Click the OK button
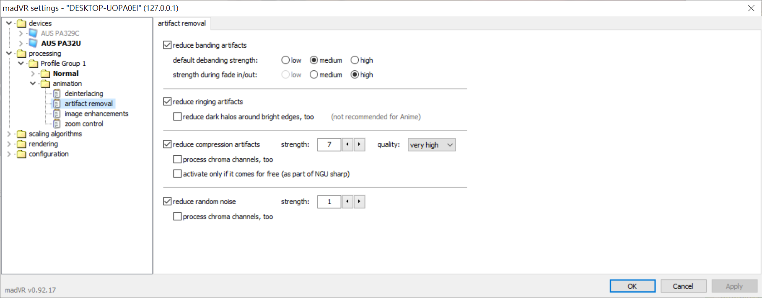This screenshot has height=298, width=762. click(632, 286)
